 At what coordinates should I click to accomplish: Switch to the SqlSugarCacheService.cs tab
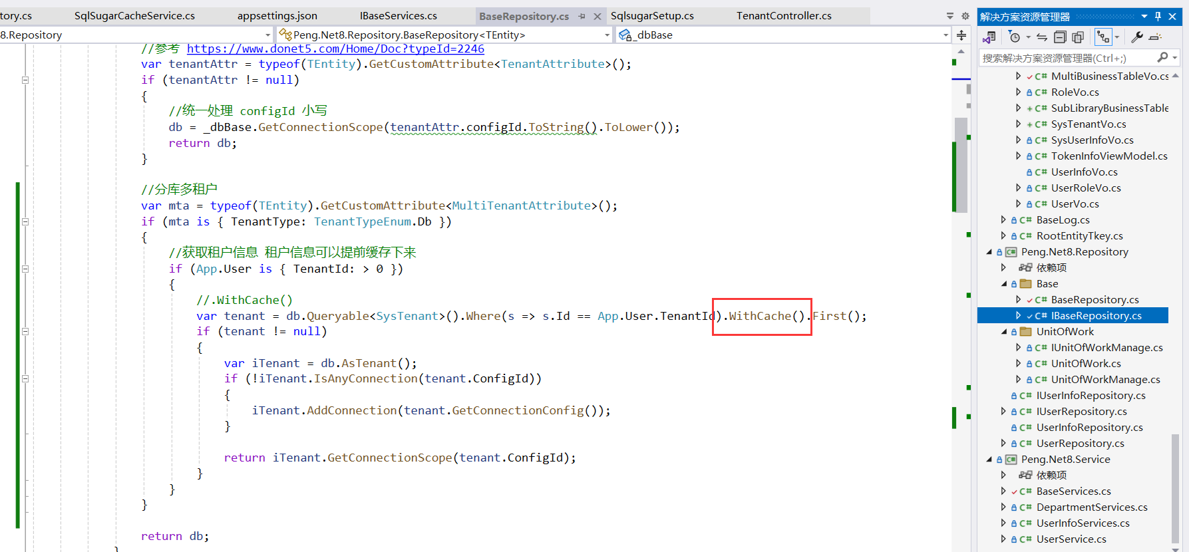click(x=134, y=16)
